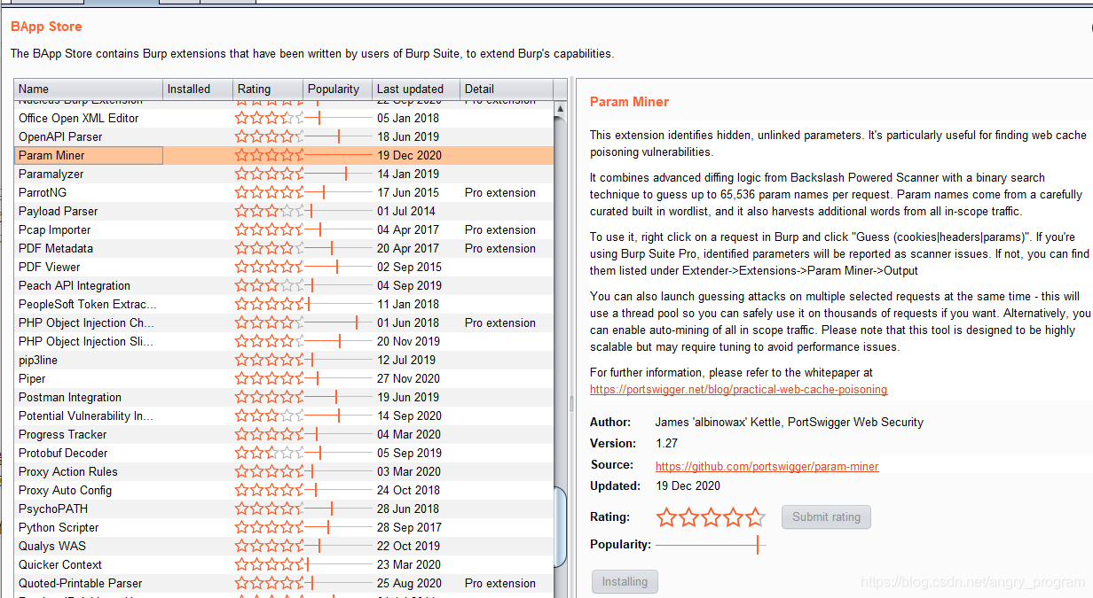Sort list by Installed column header
Image resolution: width=1093 pixels, height=598 pixels.
click(199, 89)
